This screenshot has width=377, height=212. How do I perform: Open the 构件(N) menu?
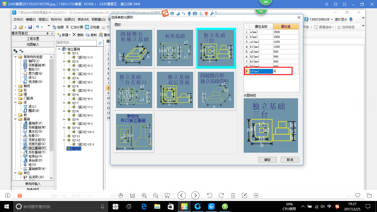tap(57, 19)
